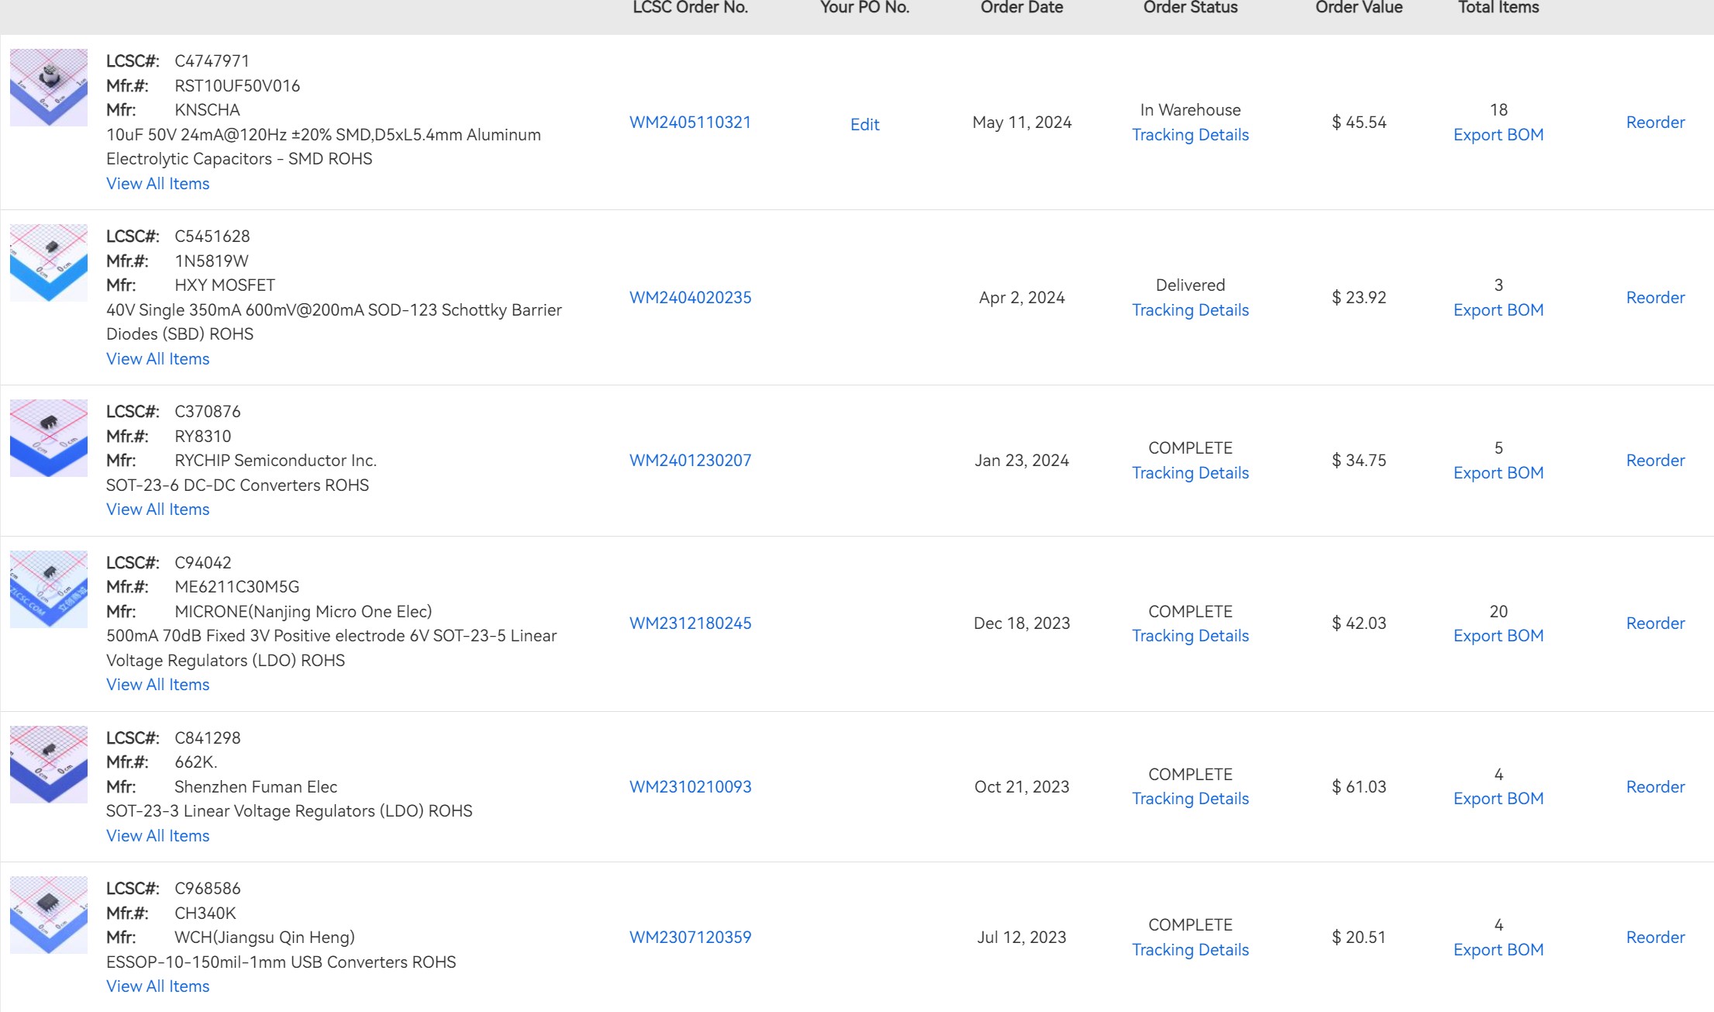1714x1012 pixels.
Task: Open order number WM2405110321
Action: point(690,123)
